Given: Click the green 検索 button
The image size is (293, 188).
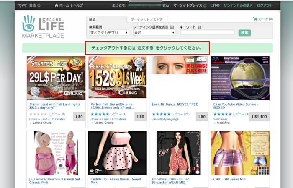Looking at the screenshot, I should tap(244, 33).
